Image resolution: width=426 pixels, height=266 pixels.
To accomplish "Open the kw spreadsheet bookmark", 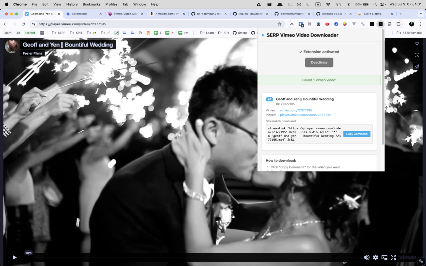I will [183, 33].
